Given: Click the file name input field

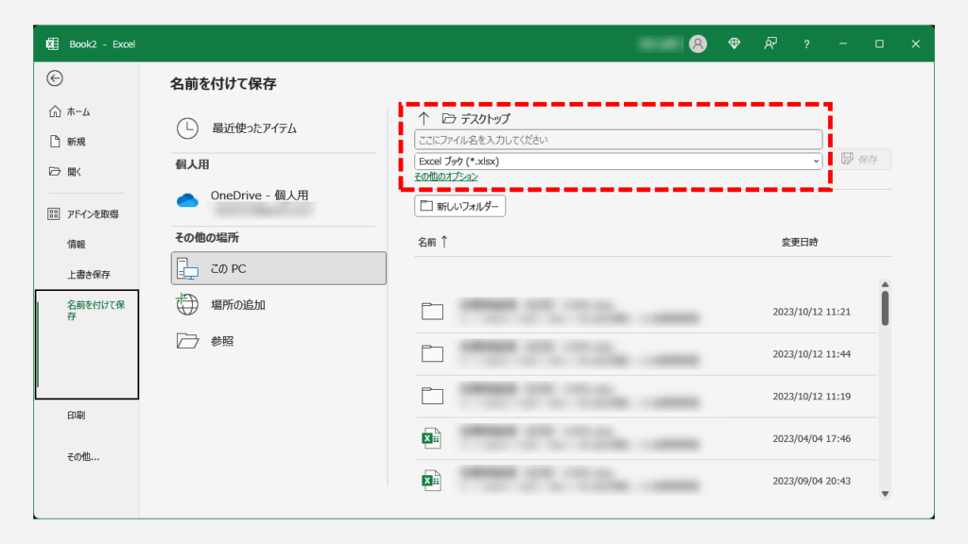Looking at the screenshot, I should coord(618,140).
